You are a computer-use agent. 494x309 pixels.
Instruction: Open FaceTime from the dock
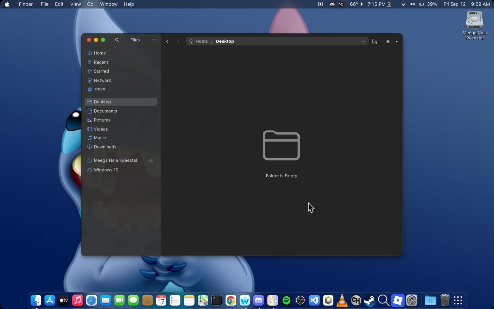pyautogui.click(x=120, y=300)
